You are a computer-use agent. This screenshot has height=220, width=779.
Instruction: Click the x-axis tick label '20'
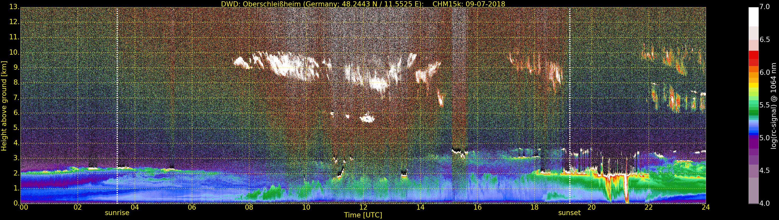(x=592, y=207)
